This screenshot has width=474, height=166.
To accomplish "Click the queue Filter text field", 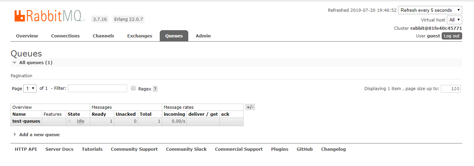I will 97,88.
